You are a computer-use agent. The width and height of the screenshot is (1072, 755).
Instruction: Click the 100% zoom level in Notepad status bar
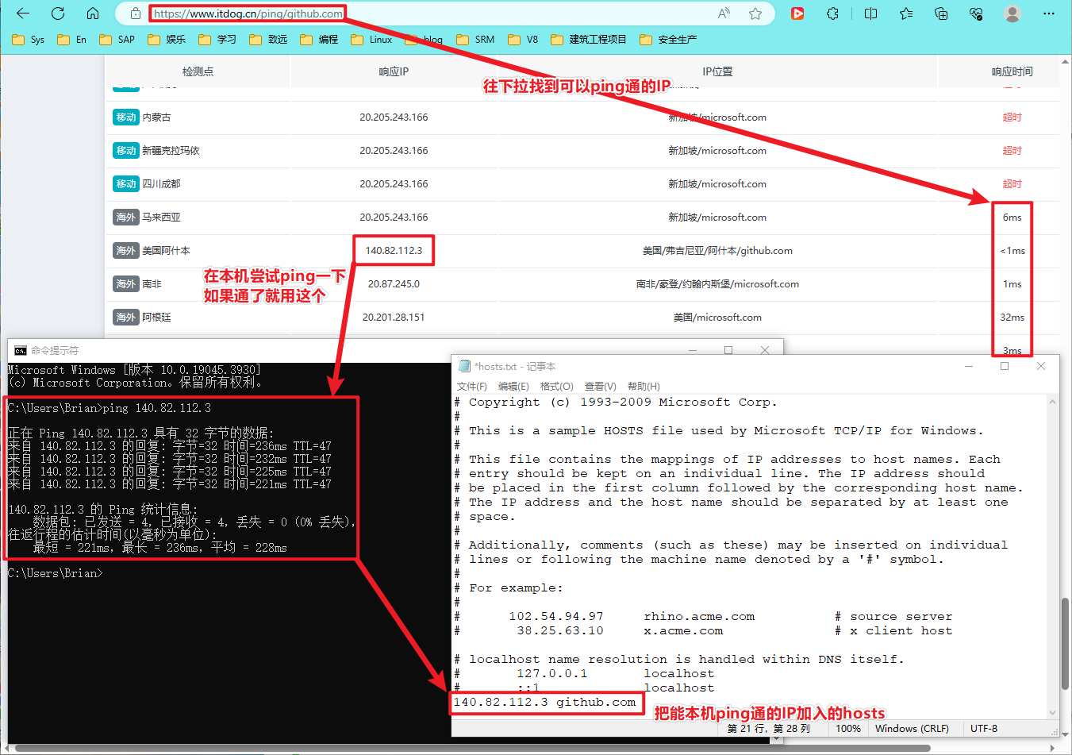click(847, 729)
